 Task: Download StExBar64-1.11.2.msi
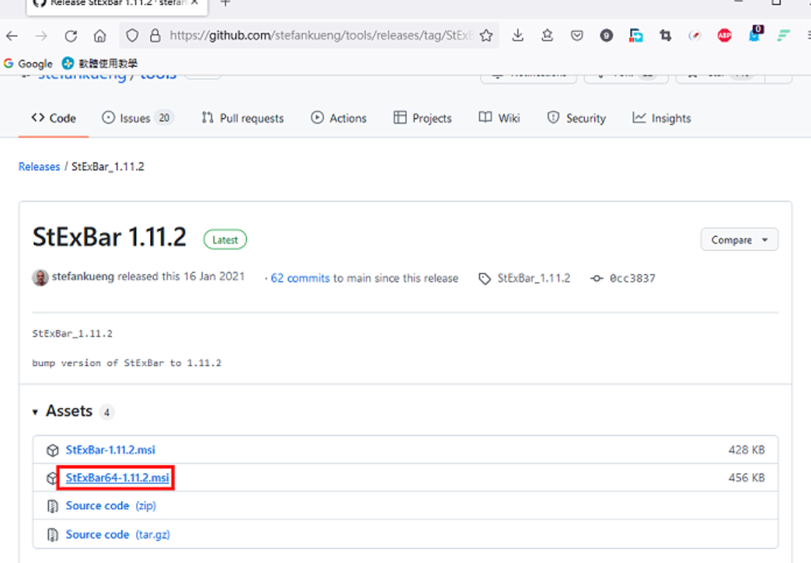tap(117, 478)
